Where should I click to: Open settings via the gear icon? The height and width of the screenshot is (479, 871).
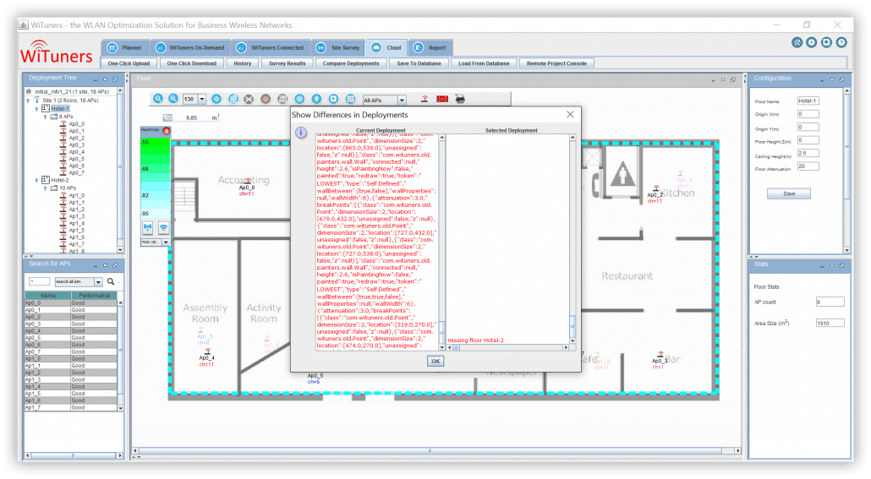coord(812,42)
